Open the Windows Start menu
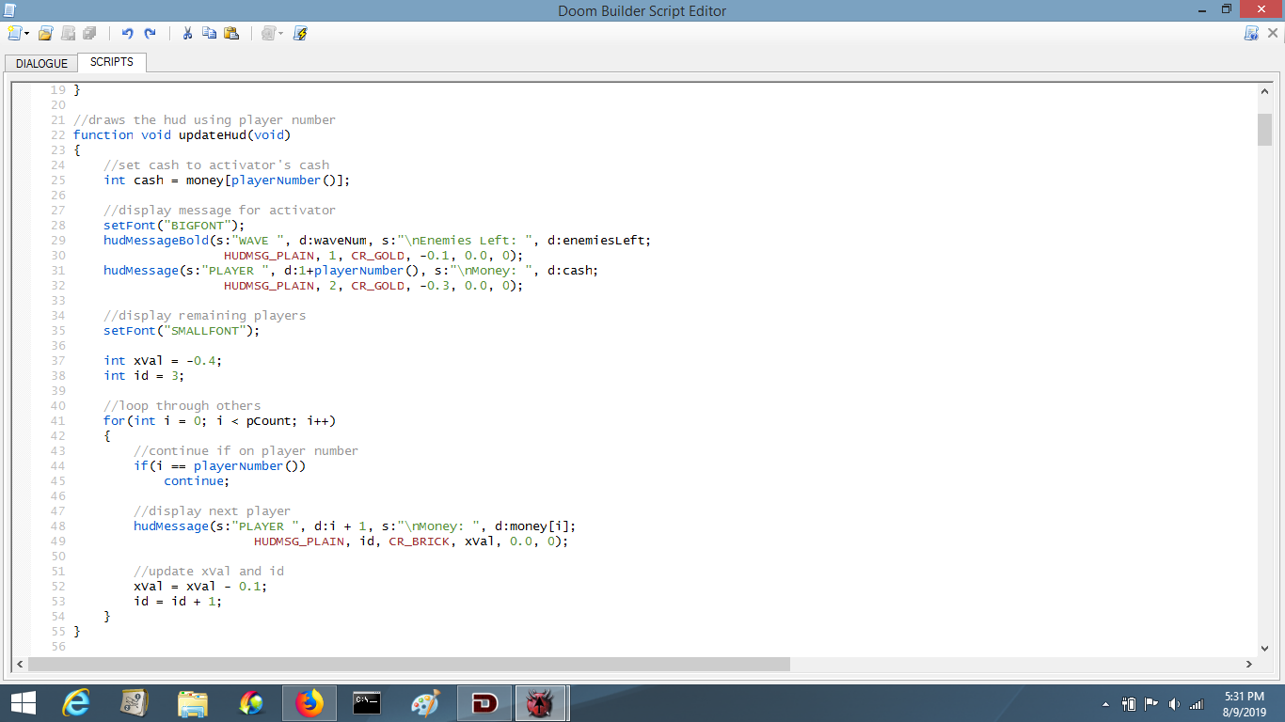Screen dimensions: 1285x722 tap(23, 703)
